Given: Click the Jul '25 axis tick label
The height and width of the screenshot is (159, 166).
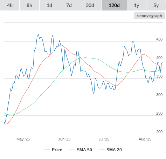Looking at the screenshot, I should [104, 139].
